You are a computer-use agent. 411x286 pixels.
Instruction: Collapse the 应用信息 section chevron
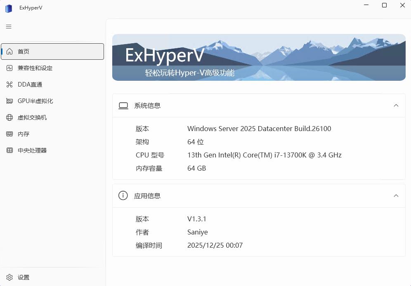396,196
